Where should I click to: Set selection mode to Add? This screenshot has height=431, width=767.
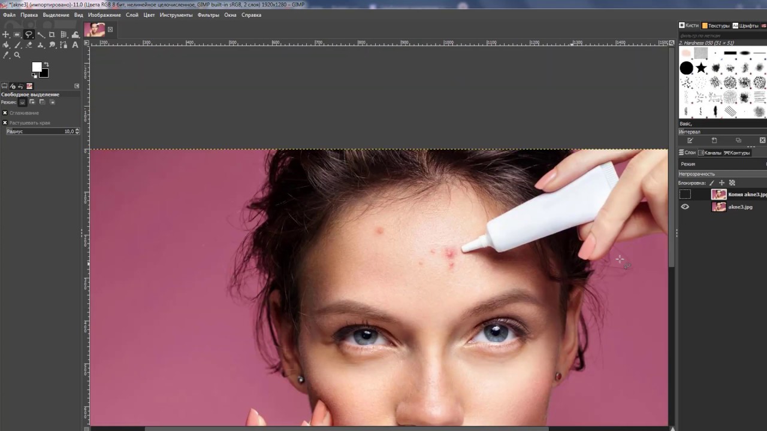point(32,102)
